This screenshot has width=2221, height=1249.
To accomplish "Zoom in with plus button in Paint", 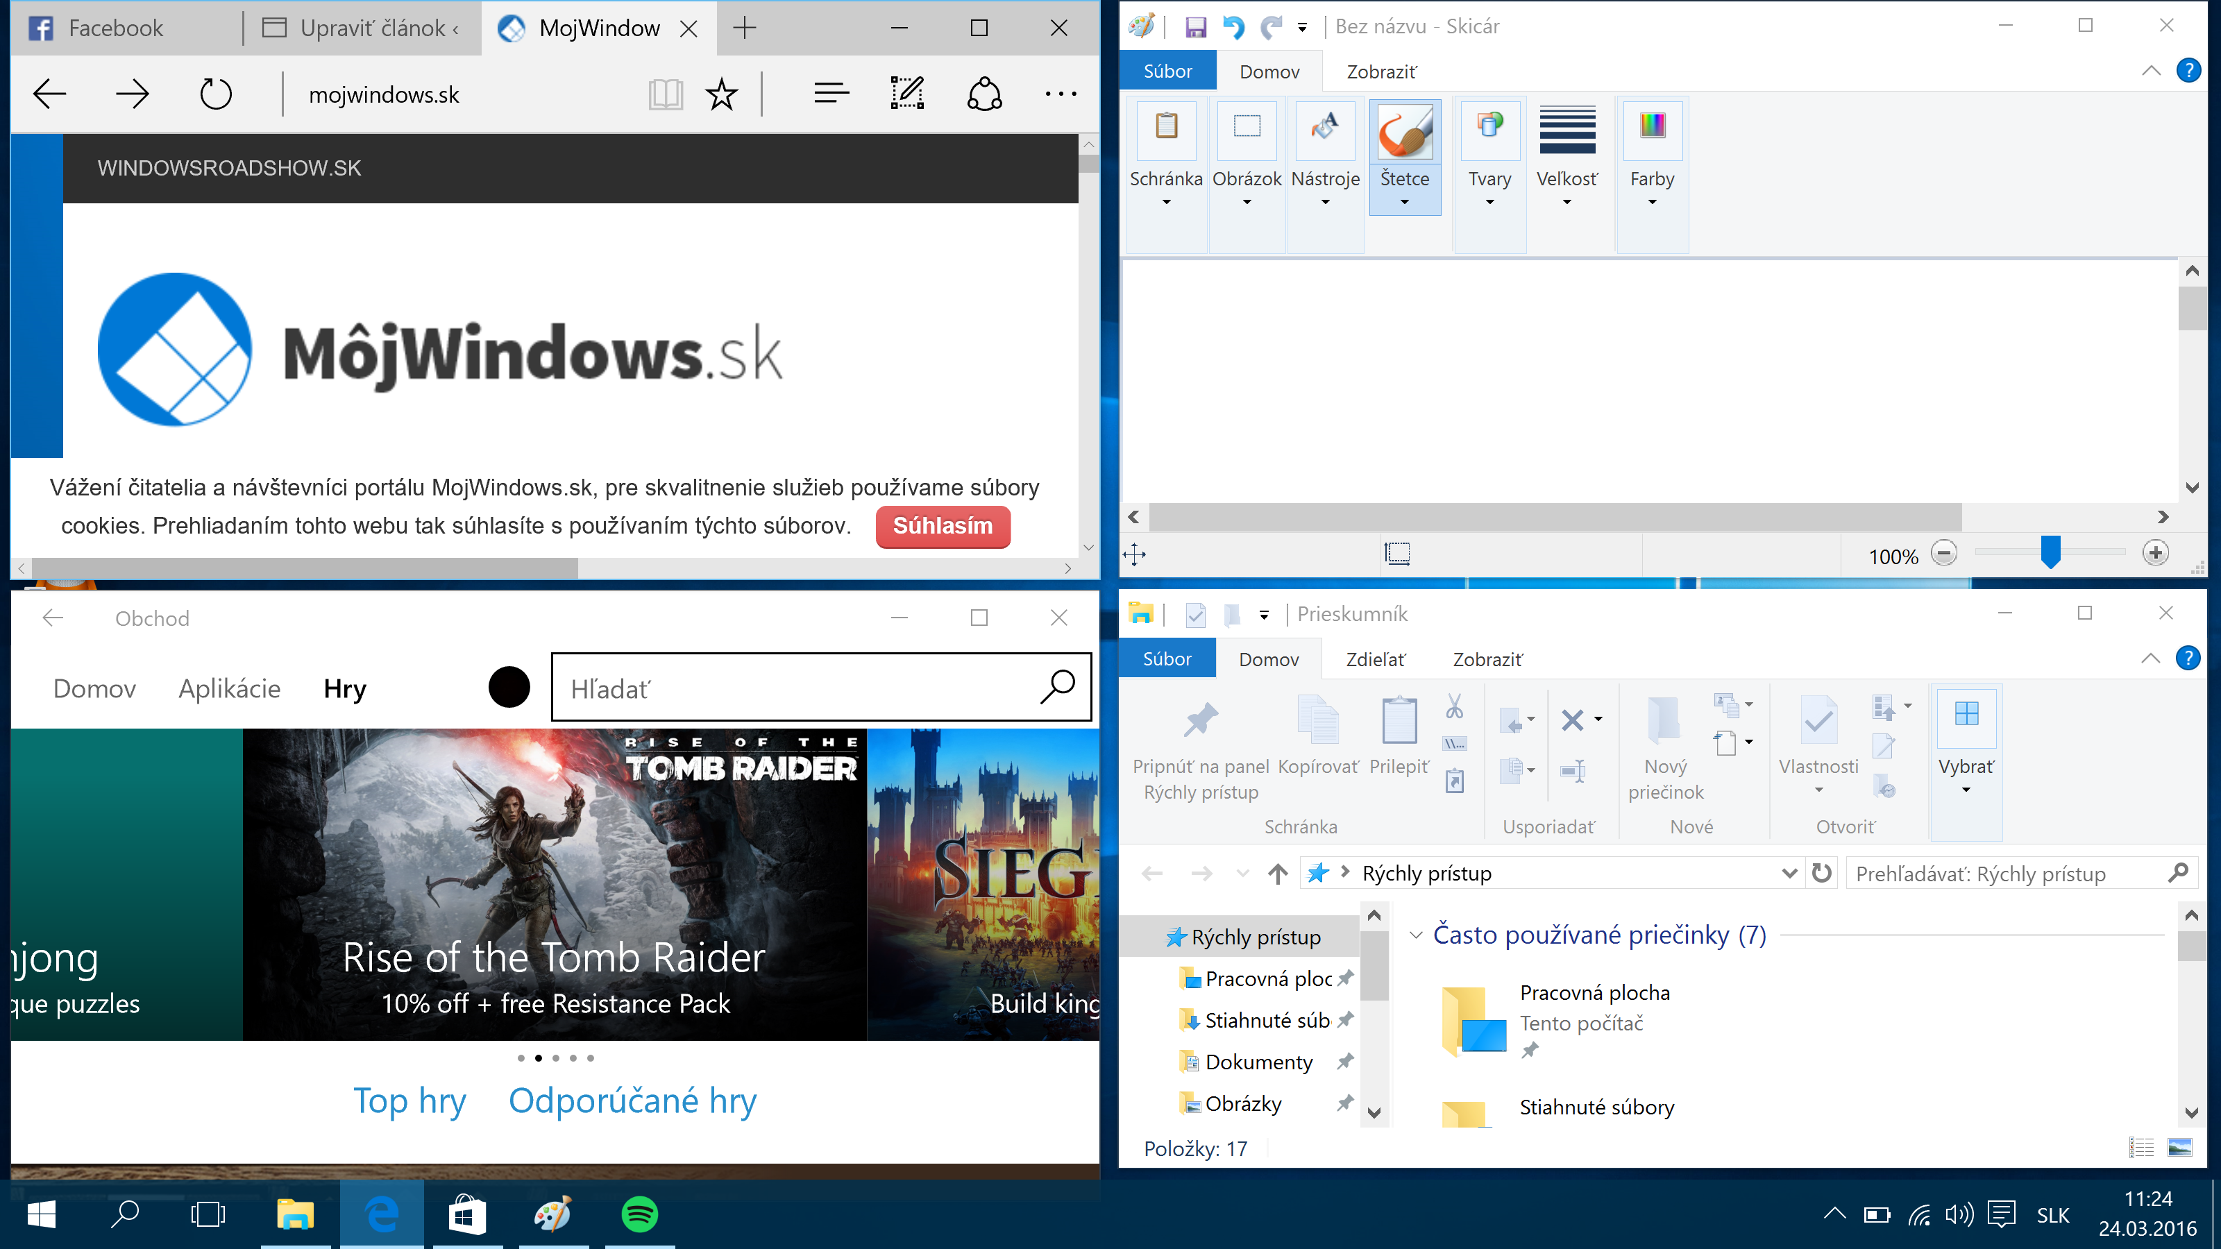I will click(2156, 554).
